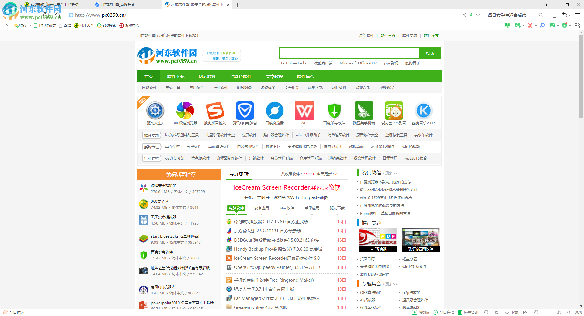Screen dimensions: 584x316
Task: Open mobile phone view icon
Action: tap(554, 15)
